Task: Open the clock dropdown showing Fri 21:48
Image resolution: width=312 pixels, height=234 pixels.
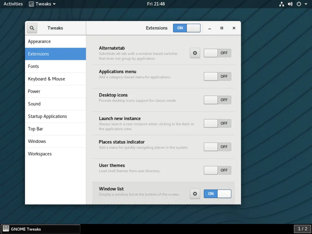Action: (x=156, y=4)
